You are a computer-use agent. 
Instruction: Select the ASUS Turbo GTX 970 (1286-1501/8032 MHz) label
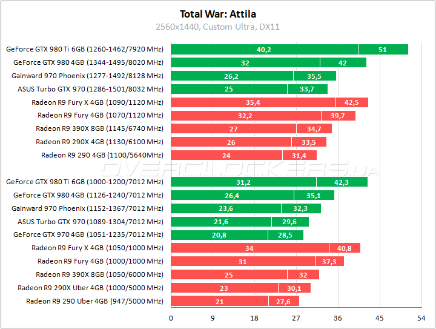coord(90,89)
